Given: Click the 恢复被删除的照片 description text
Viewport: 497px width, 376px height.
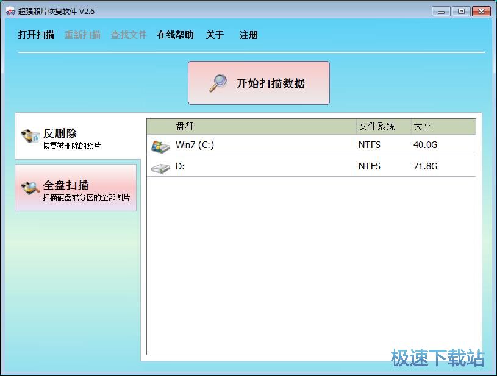Looking at the screenshot, I should click(x=71, y=146).
